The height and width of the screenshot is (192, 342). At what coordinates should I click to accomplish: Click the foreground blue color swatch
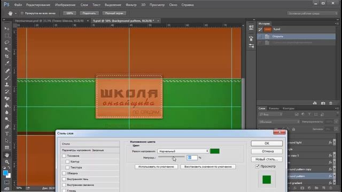[5, 173]
